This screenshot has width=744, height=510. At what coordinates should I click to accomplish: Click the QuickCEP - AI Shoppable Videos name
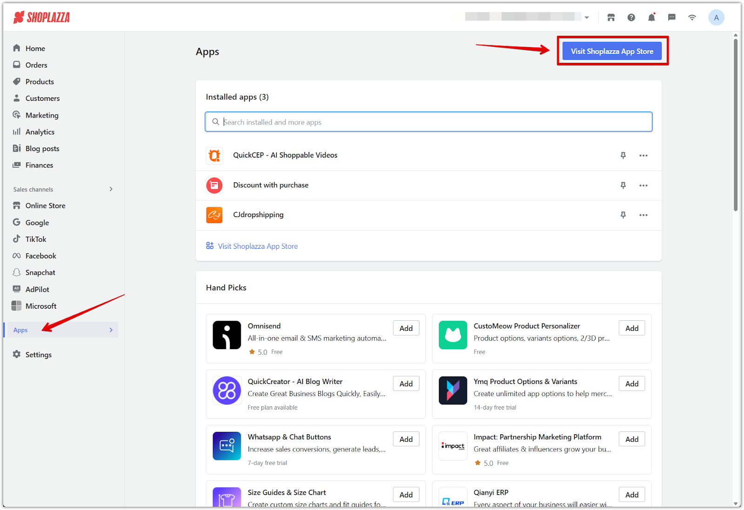pos(286,155)
